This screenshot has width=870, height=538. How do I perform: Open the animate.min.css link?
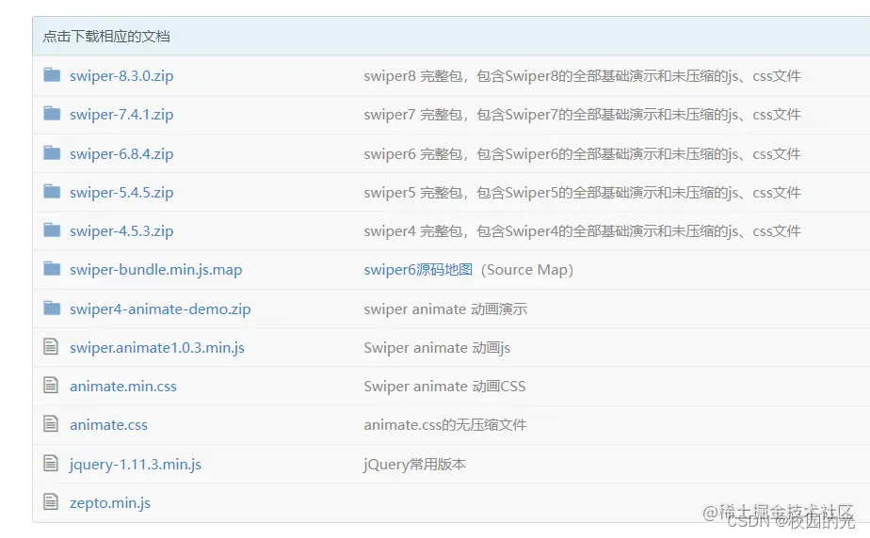(123, 387)
